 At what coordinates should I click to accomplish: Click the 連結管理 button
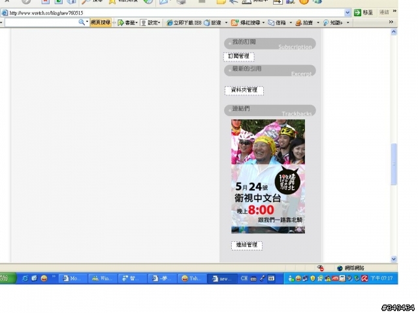coord(247,245)
